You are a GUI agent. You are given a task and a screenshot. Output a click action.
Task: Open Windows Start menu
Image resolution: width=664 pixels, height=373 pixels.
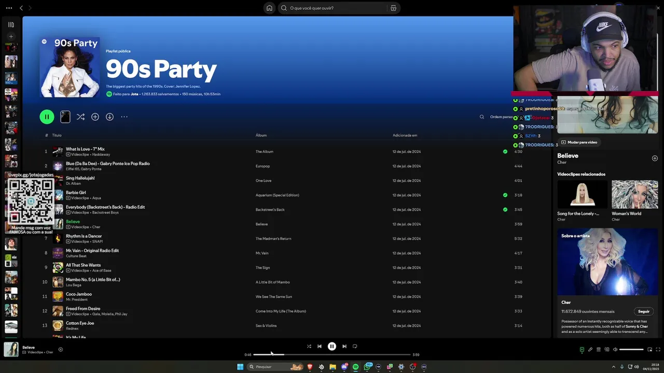tap(240, 367)
